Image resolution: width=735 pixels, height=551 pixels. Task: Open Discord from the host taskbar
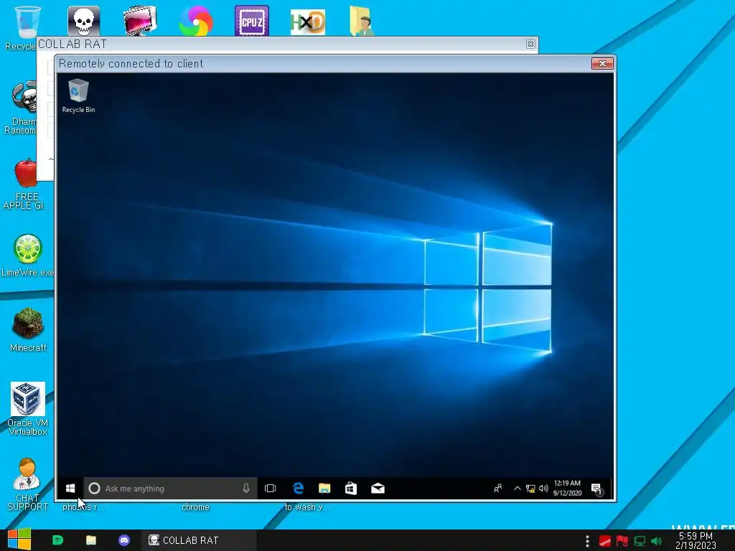[124, 540]
